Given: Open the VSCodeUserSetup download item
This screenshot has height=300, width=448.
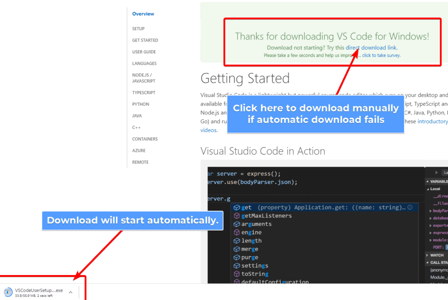Looking at the screenshot, I should 39,292.
